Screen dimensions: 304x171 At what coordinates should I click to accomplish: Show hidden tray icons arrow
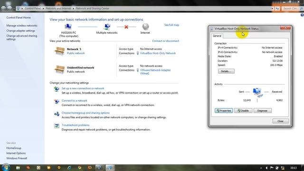pyautogui.click(x=261, y=168)
